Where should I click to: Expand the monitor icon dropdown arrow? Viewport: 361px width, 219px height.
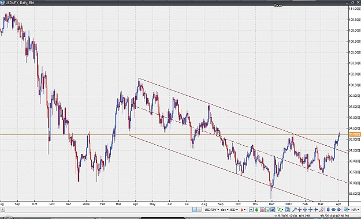pos(348,210)
